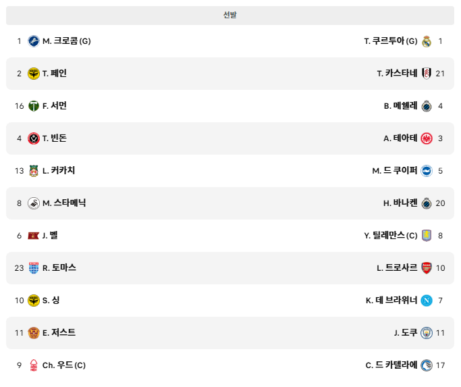Click the Millwall club badge next to M. 크로콤
Image resolution: width=461 pixels, height=387 pixels.
coord(34,41)
